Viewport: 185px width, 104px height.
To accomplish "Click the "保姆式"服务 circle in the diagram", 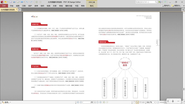I will coord(125,64).
